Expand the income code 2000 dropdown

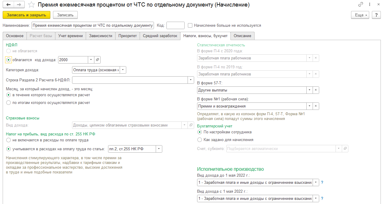pos(91,60)
